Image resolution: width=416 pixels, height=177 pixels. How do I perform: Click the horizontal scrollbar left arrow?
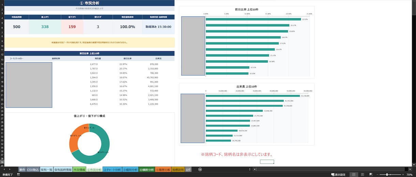pyautogui.click(x=255, y=169)
